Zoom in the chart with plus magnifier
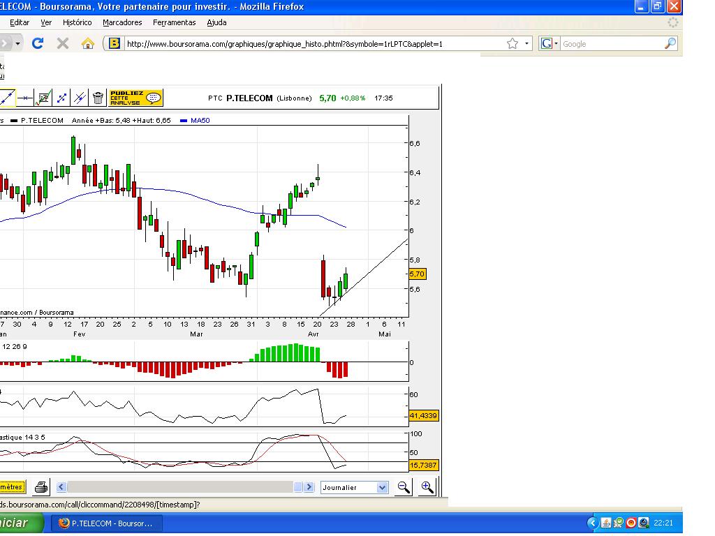 427,486
